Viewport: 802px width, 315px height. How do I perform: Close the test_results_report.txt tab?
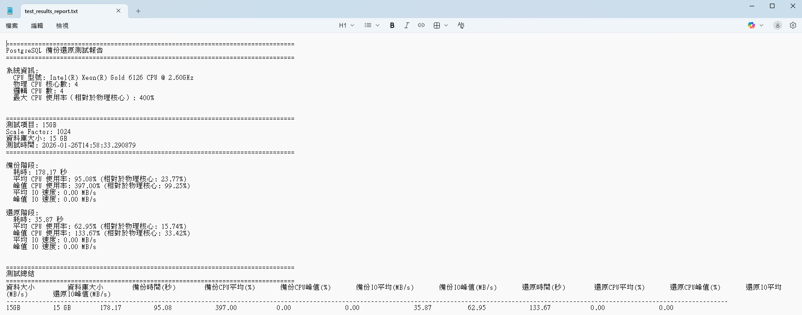click(119, 11)
